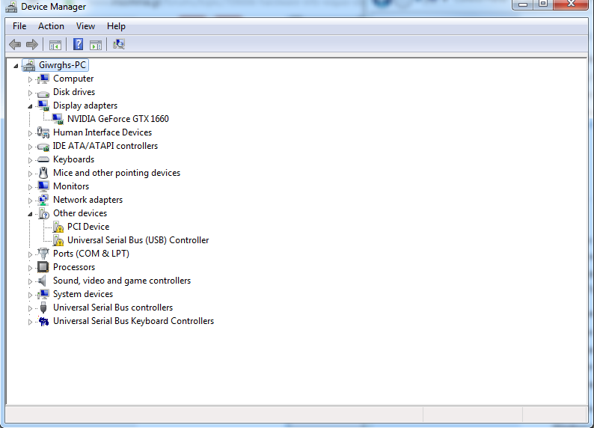Click the Computer category icon

point(43,79)
